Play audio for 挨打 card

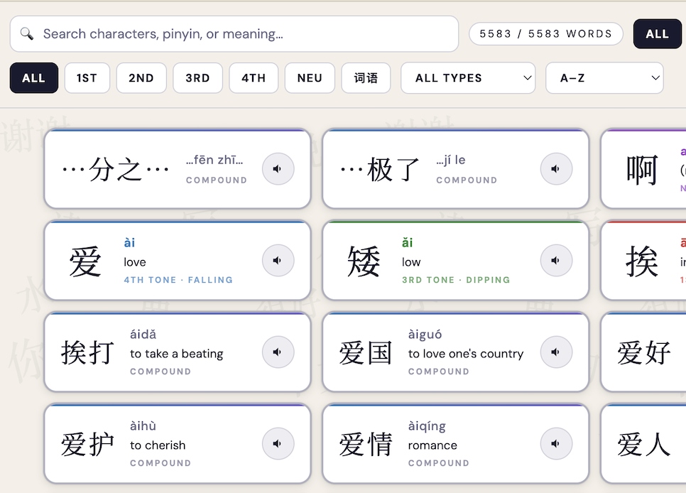tap(278, 352)
